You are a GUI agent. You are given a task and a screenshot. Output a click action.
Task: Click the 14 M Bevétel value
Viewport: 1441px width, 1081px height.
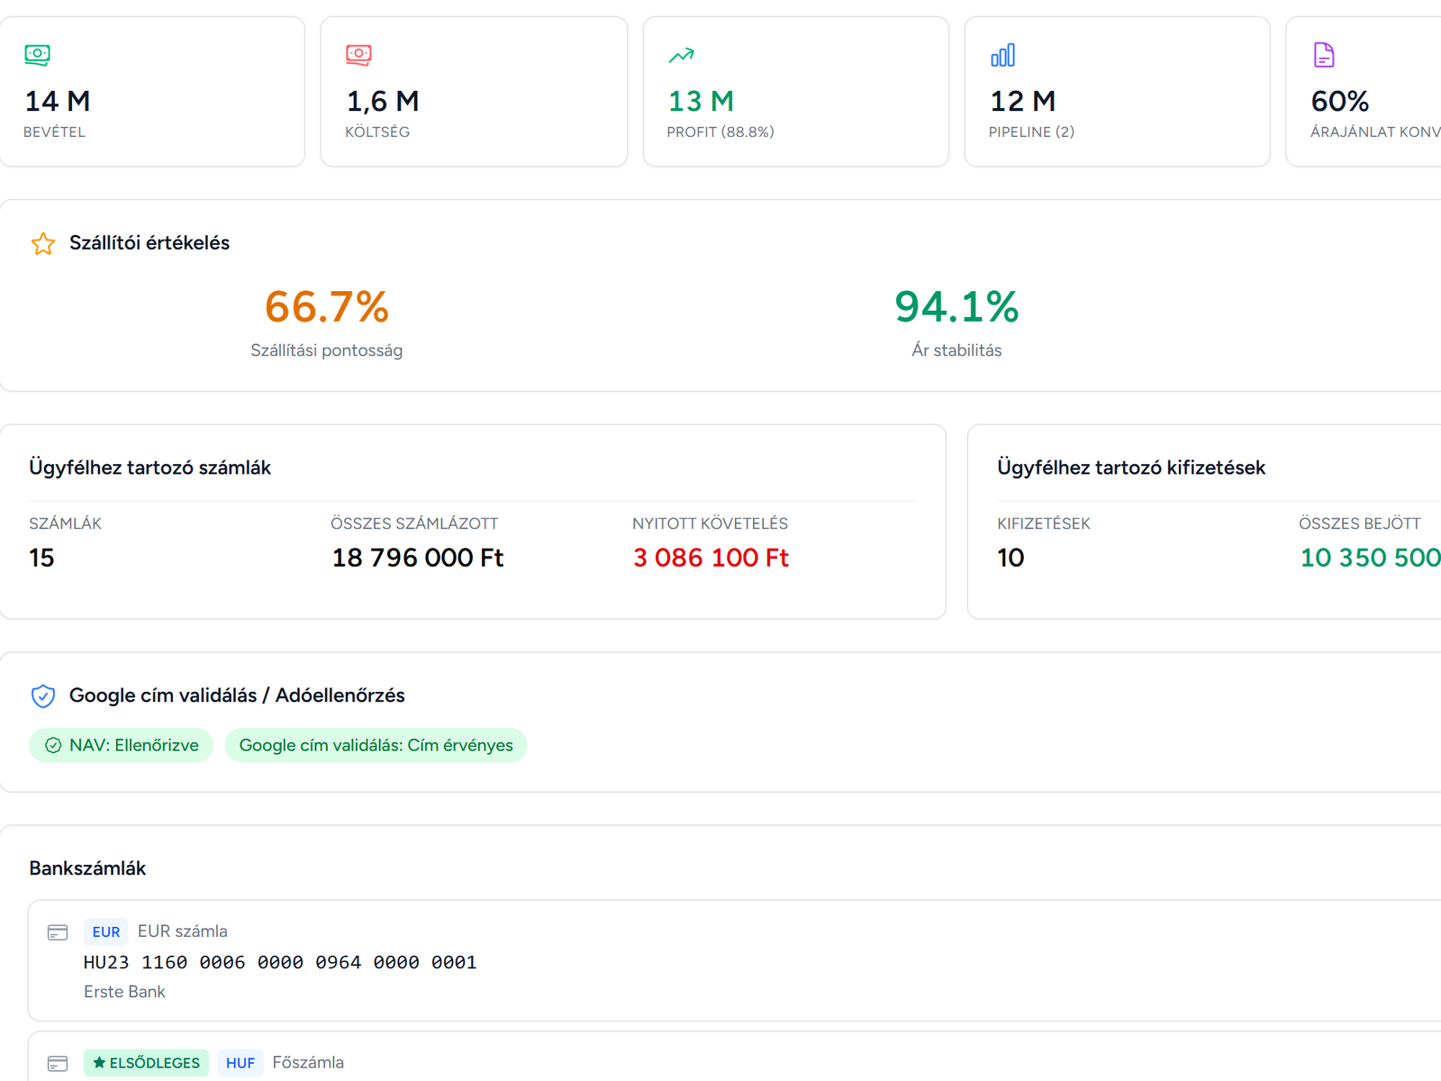click(x=58, y=101)
